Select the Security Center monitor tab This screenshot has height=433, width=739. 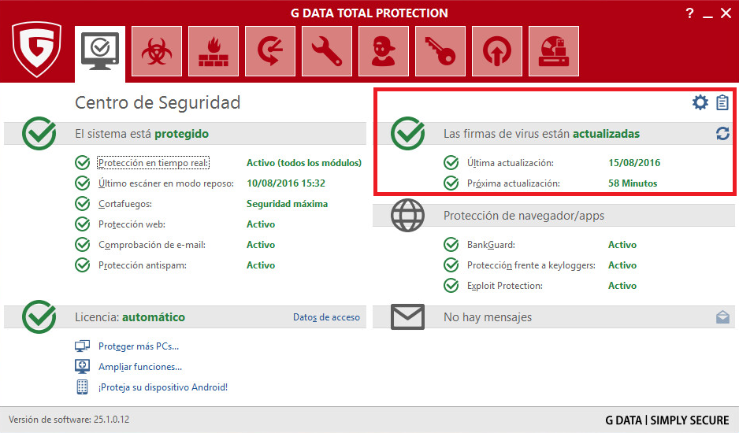click(100, 53)
